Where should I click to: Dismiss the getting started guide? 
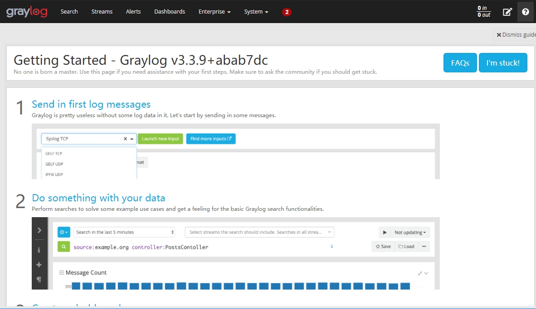pos(516,35)
